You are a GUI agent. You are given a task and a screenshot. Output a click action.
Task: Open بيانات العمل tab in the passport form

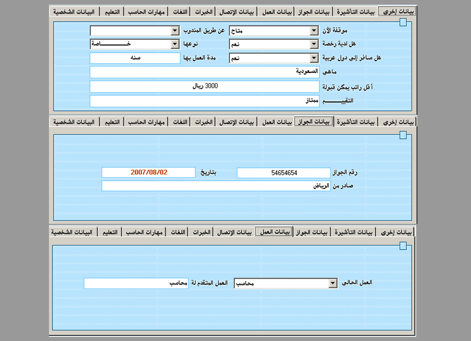tap(277, 122)
